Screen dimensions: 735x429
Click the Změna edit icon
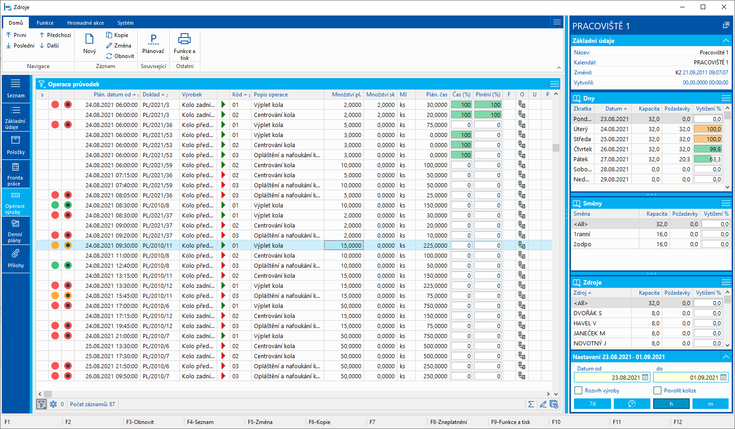109,46
